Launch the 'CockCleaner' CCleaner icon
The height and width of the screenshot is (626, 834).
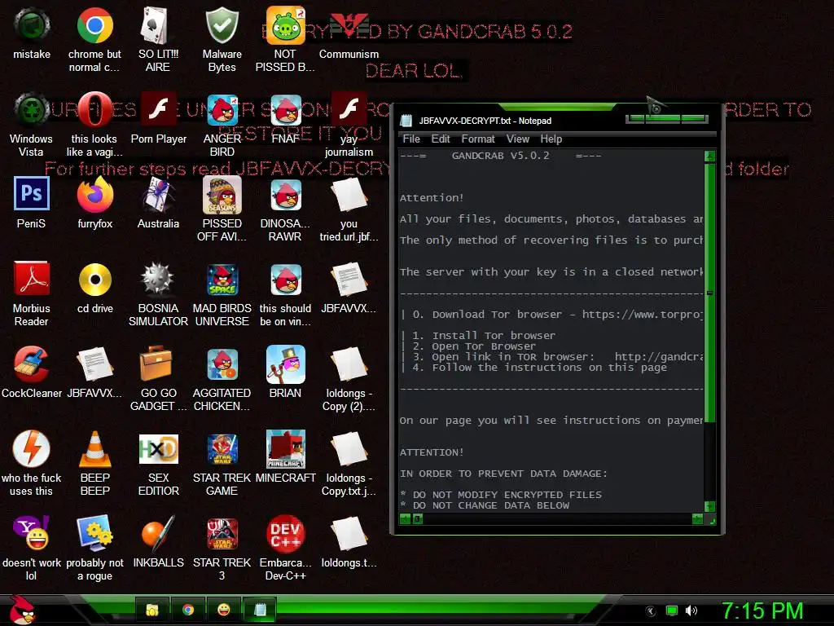[x=32, y=364]
